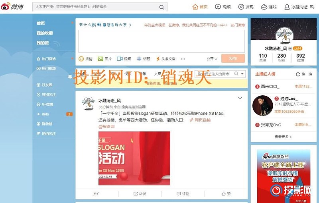
Task: Expand 查看更多 in ranking panel
Action: tap(283, 137)
